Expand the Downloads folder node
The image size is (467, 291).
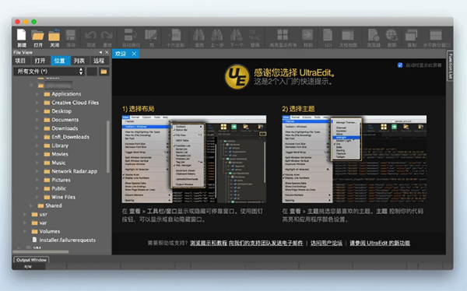37,128
